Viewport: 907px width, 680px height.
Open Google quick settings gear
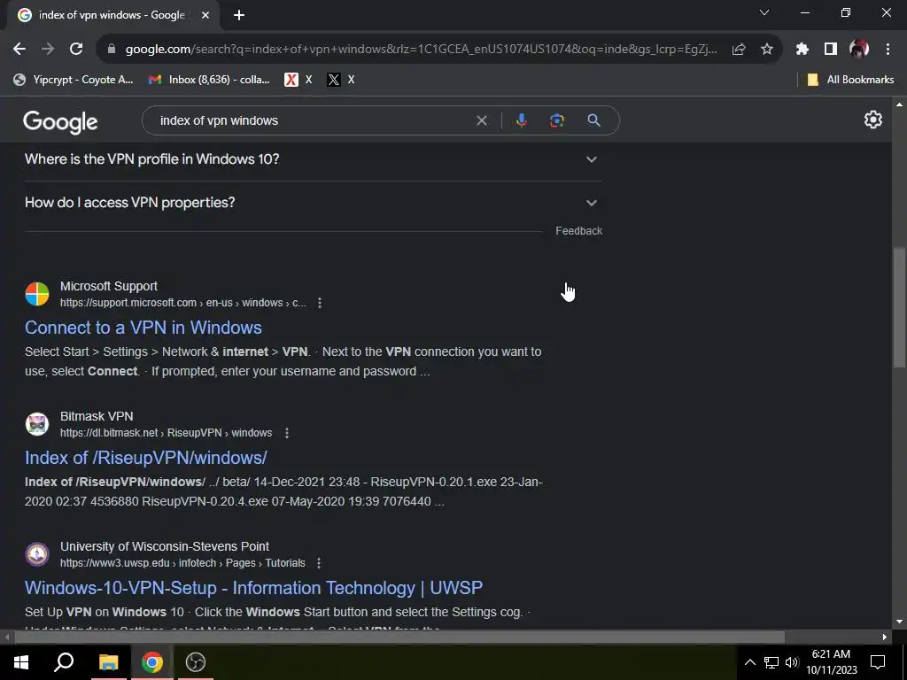point(872,120)
